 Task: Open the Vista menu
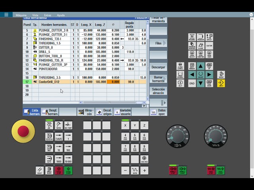tap(35, 15)
